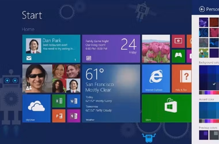Select the purple abstract background thumbnail
Image resolution: width=219 pixels, height=144 pixels.
tap(204, 22)
